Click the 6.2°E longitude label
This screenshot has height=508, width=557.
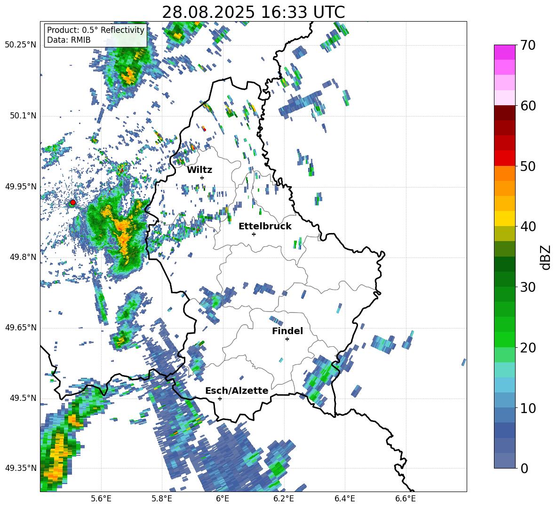coord(284,499)
